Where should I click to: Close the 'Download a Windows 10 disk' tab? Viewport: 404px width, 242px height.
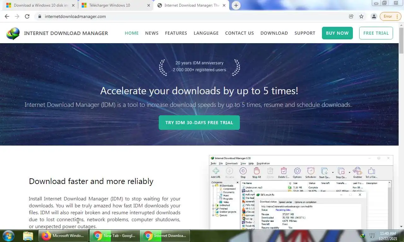73,5
